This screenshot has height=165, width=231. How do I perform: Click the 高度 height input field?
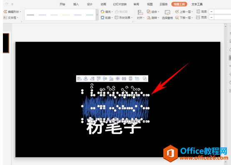[x=220, y=12]
